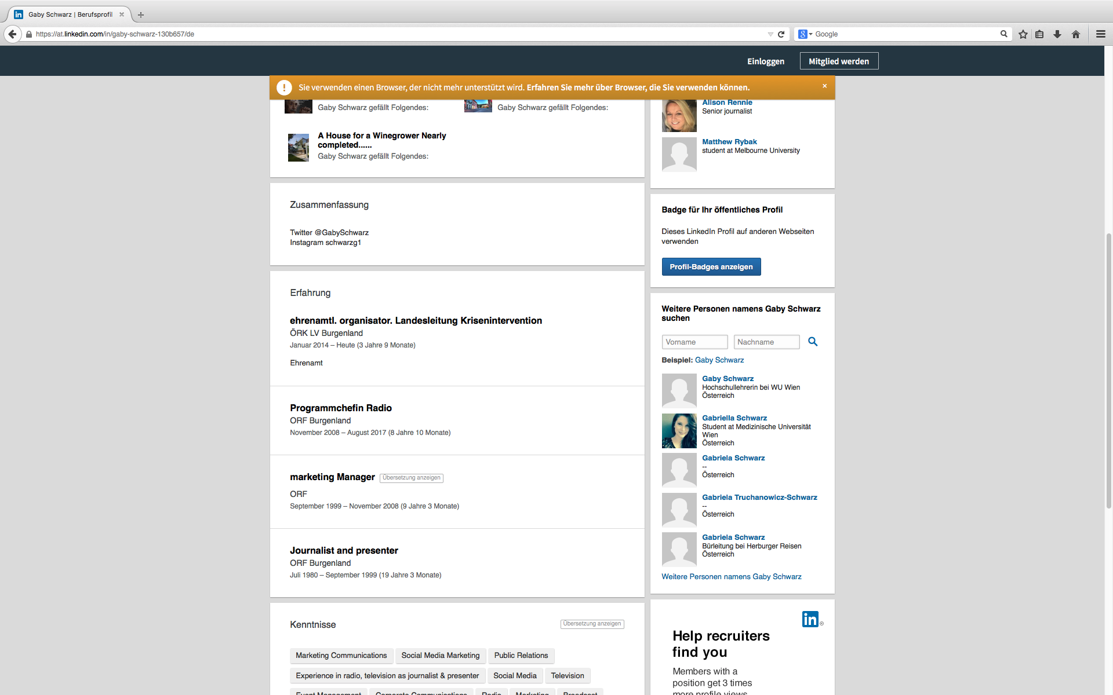Select the Marketing Communications skill tag

click(341, 656)
